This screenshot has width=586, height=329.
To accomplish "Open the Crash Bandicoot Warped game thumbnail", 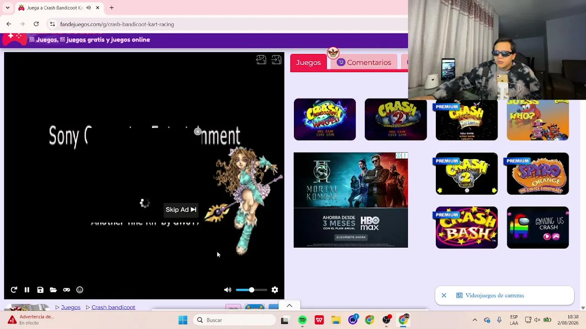I will [325, 119].
